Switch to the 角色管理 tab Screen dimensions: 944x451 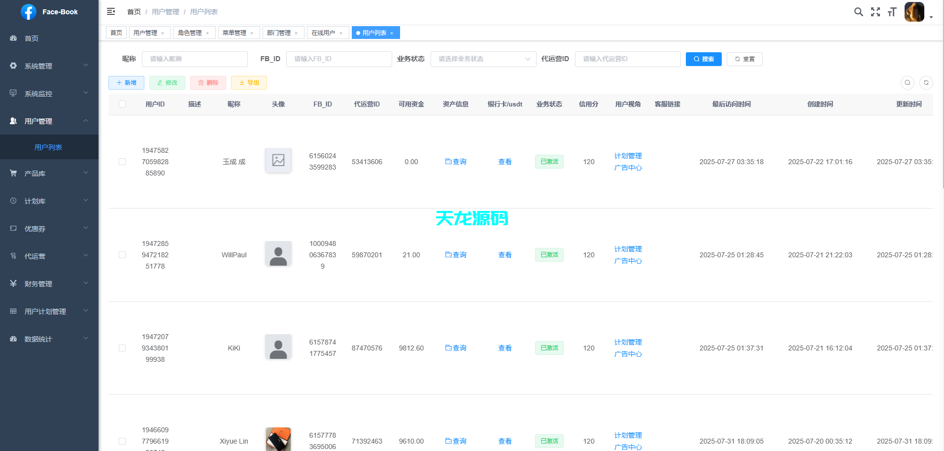191,33
